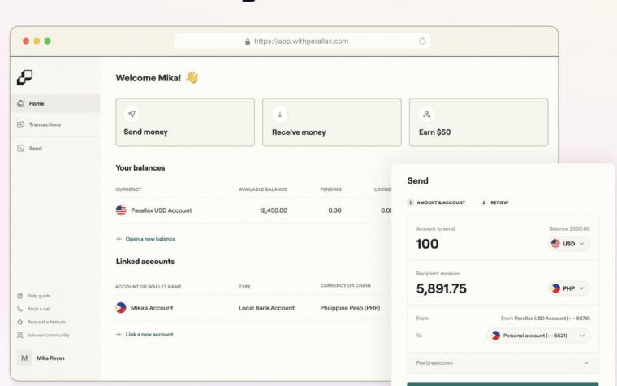
Task: Click the plus icon beside Link a new account
Action: click(119, 335)
